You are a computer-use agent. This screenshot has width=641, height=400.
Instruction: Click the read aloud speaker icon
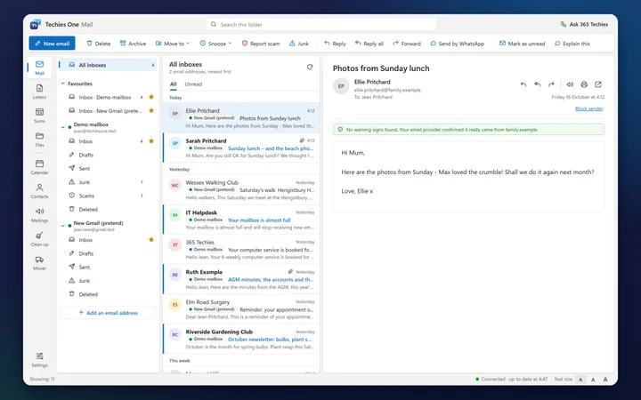click(x=570, y=84)
